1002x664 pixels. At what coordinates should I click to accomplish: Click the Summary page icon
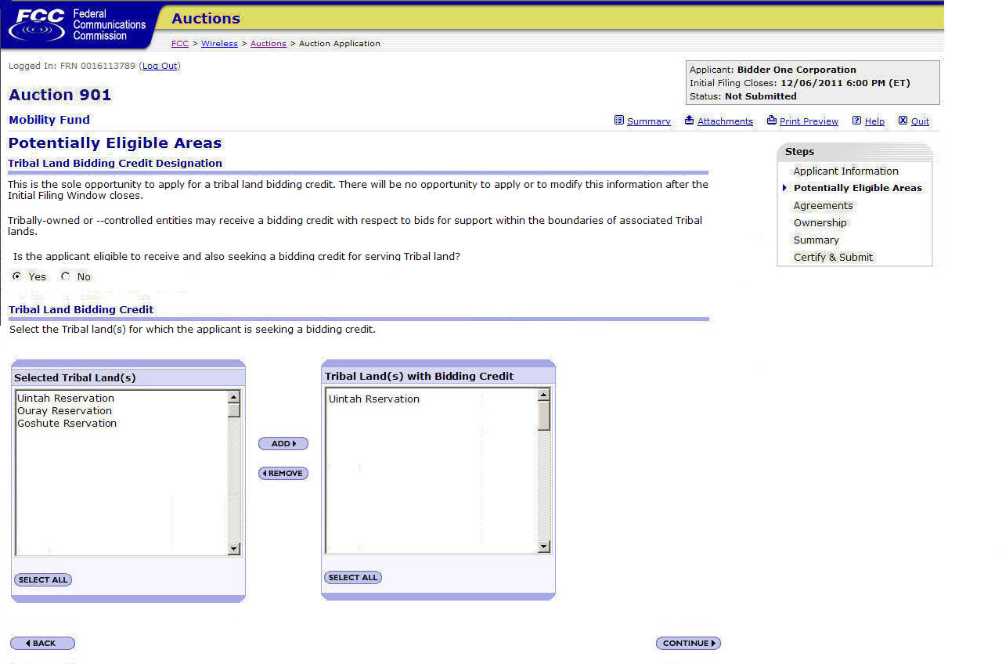[x=619, y=121]
